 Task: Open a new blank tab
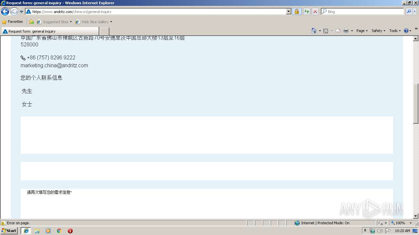pos(104,31)
